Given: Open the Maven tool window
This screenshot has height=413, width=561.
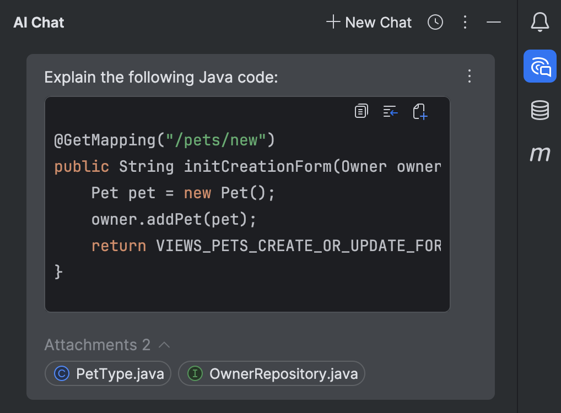Looking at the screenshot, I should [540, 154].
